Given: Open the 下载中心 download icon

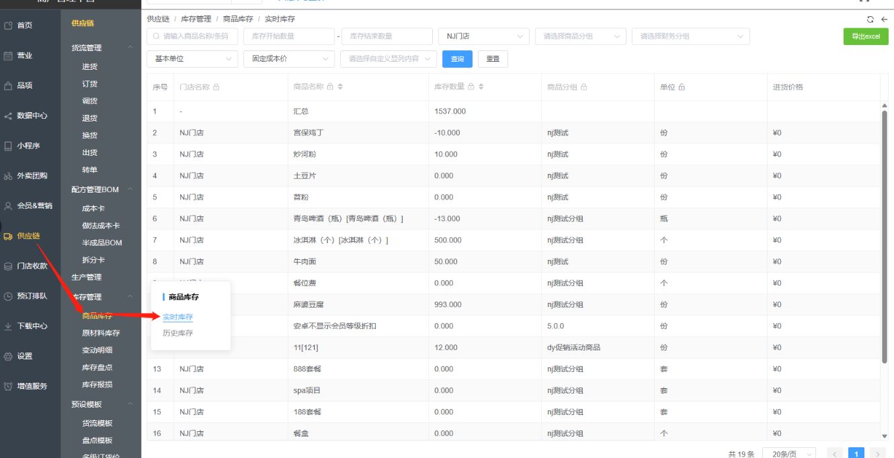Looking at the screenshot, I should [8, 326].
